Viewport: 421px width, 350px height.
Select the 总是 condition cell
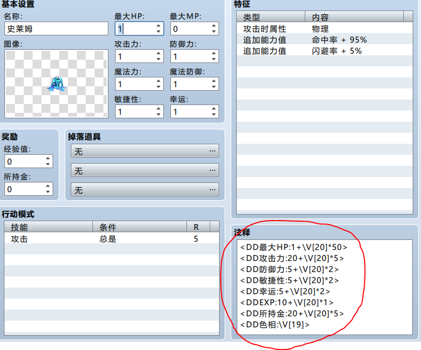(x=108, y=239)
